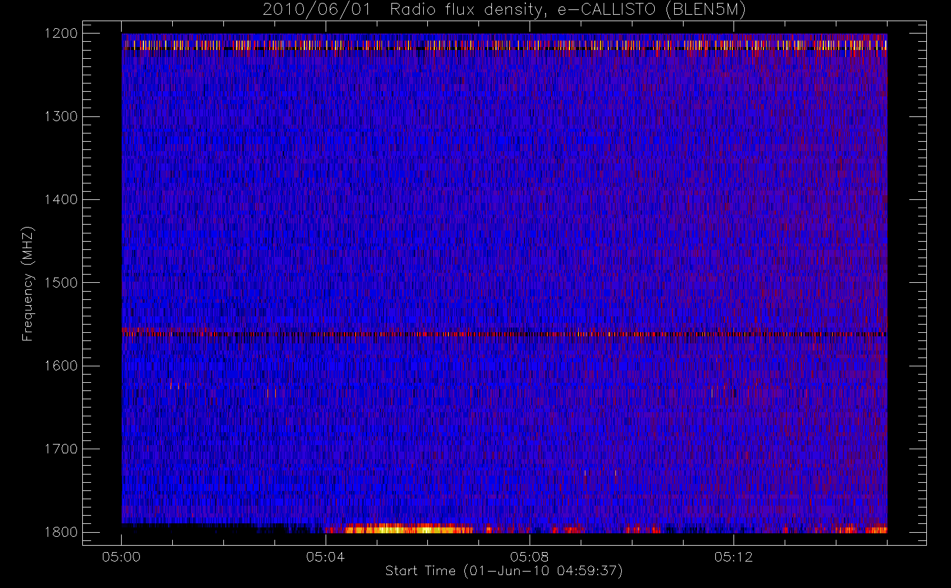Click the 1700 frequency tick label

point(61,449)
